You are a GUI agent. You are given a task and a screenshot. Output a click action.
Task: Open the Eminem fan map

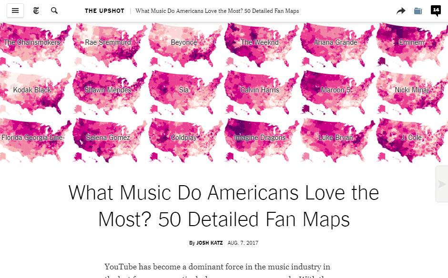coord(412,43)
